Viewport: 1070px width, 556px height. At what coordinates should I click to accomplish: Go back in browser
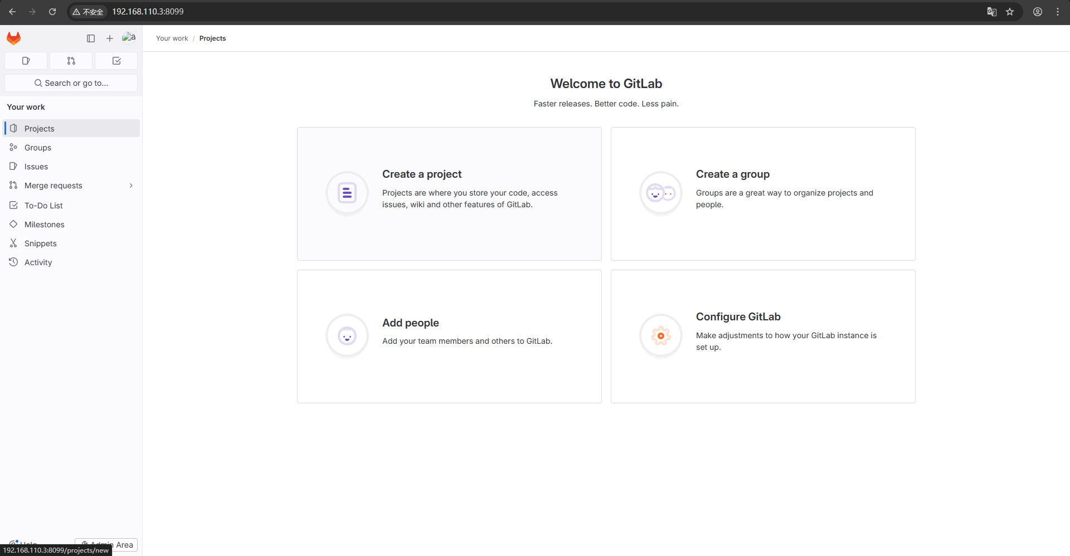(12, 12)
